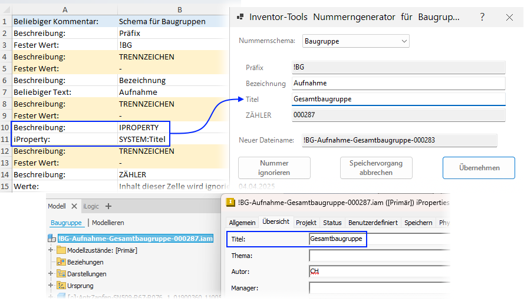Switch to the Übersicht tab
Image resolution: width=524 pixels, height=301 pixels.
pyautogui.click(x=276, y=221)
